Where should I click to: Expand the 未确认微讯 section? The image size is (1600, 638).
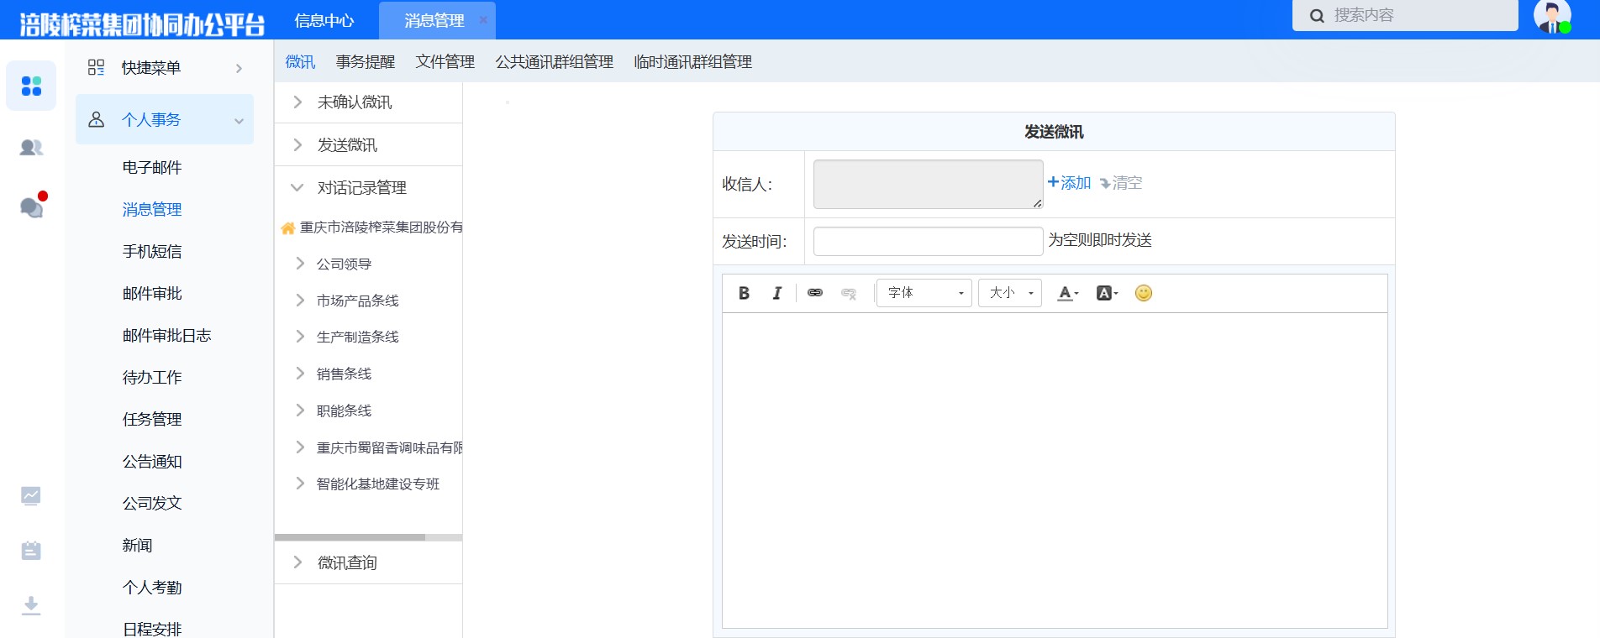point(297,102)
